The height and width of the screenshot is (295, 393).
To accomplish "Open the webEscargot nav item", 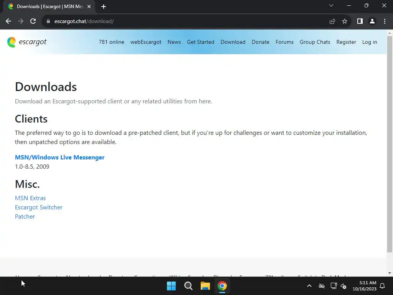I will 145,42.
